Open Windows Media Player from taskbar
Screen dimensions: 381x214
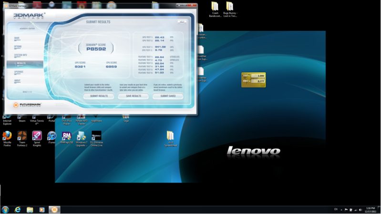(x=42, y=210)
